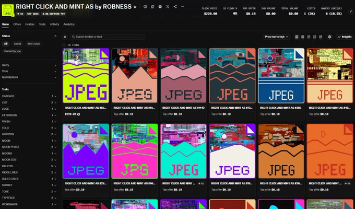Open the Price low to high sort dropdown

pyautogui.click(x=277, y=37)
